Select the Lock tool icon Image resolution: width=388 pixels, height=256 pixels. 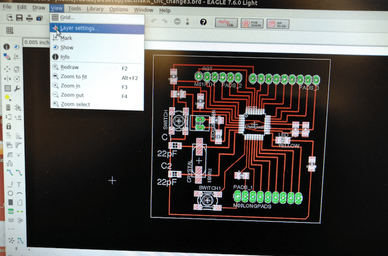[x=8, y=126]
